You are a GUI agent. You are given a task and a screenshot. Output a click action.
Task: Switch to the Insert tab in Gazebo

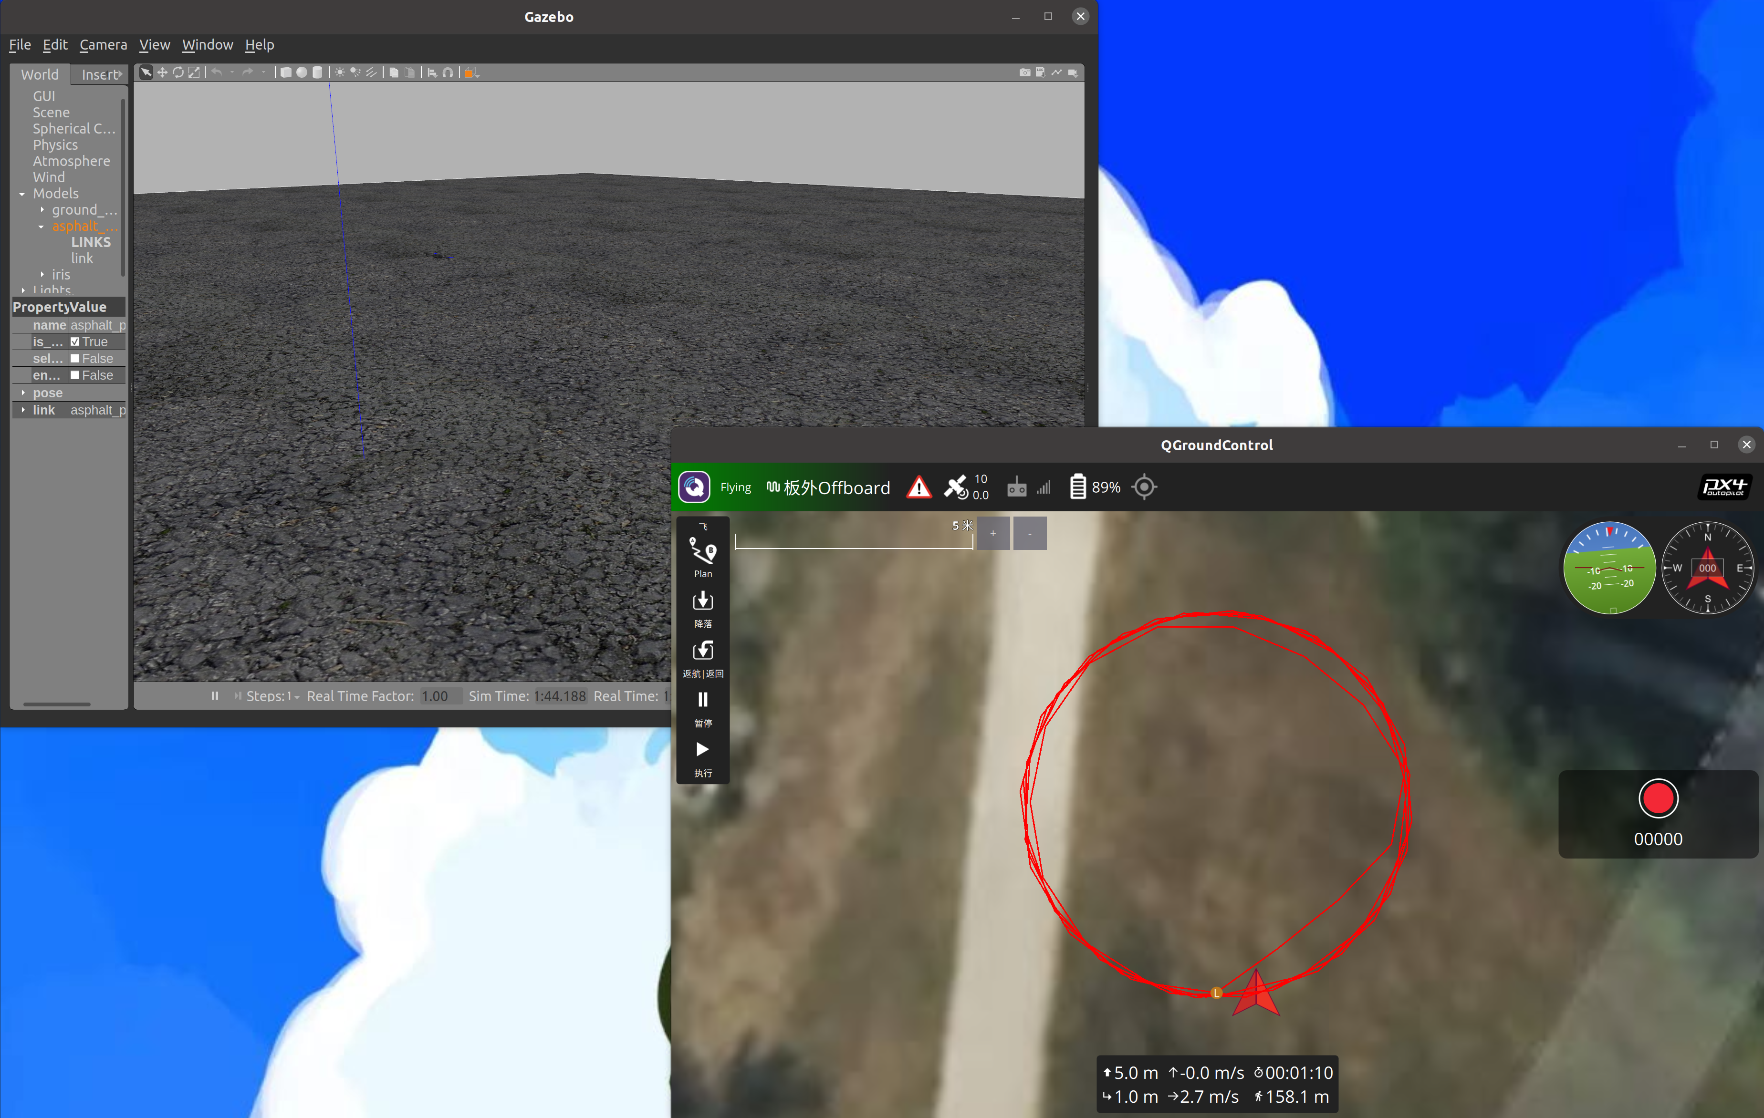[x=100, y=75]
